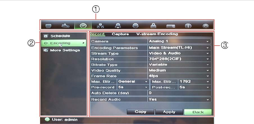Expand the Pre-record 5s dropdown

133,87
